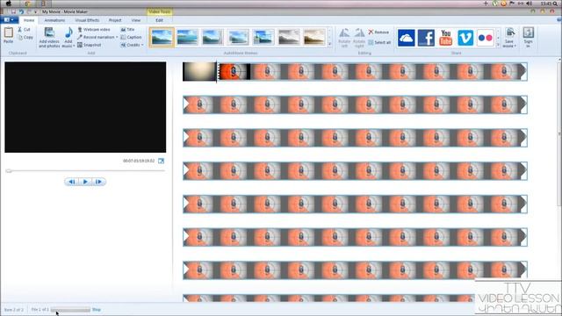This screenshot has width=562, height=316.
Task: Share movie to Vimeo
Action: tap(465, 38)
